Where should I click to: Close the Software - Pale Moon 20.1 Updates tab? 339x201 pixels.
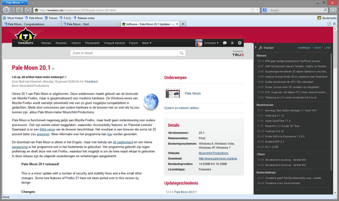[177, 24]
